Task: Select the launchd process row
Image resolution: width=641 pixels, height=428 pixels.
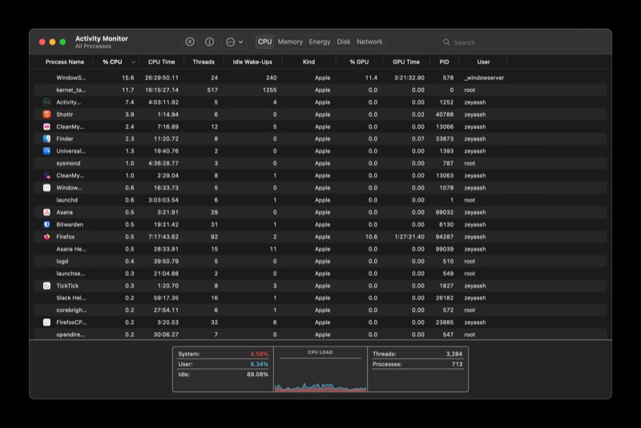Action: tap(320, 200)
